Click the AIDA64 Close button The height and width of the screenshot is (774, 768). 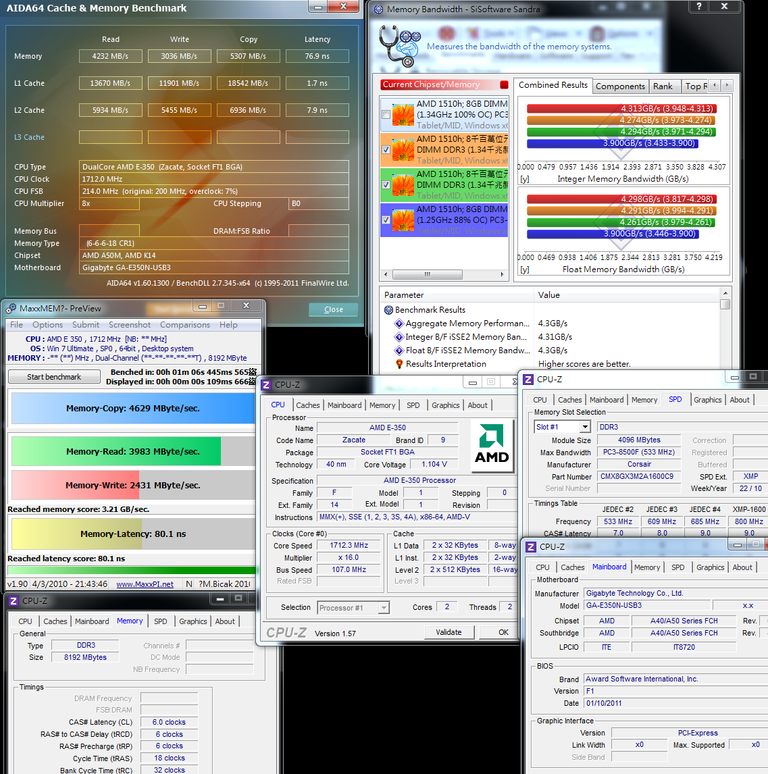pos(334,309)
